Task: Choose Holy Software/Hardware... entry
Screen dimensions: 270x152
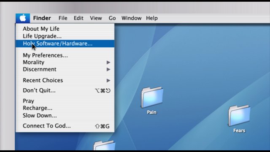Action: 65,43
